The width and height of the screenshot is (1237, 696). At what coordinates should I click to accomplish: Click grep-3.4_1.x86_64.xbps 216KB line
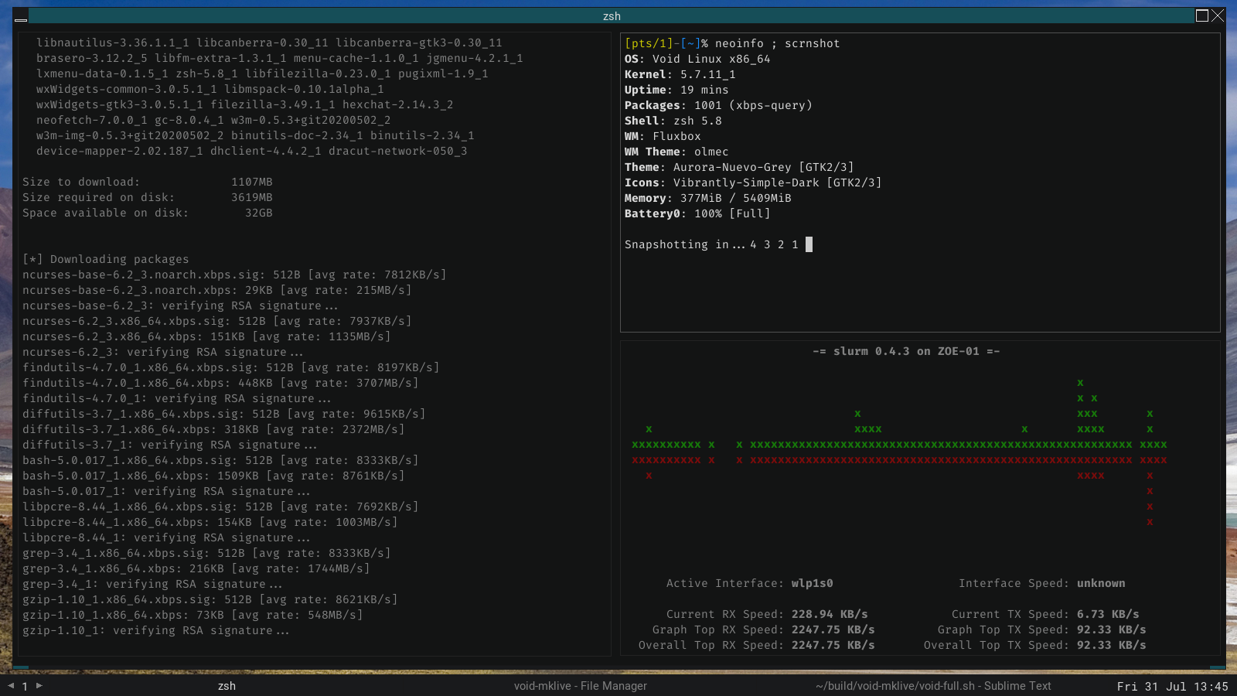pos(196,568)
